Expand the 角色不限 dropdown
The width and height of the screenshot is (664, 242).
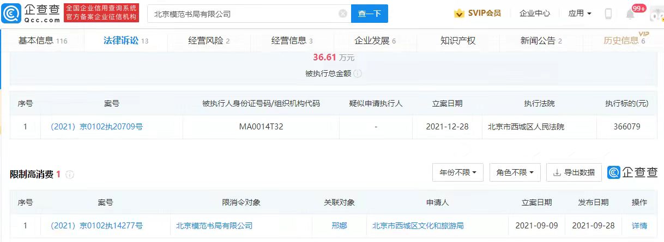(x=515, y=172)
